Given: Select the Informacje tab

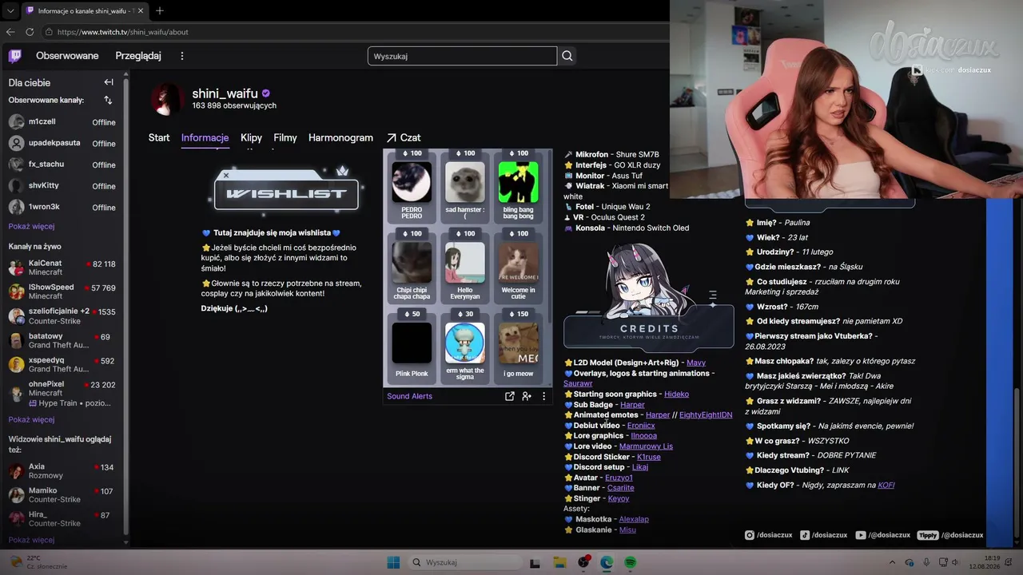Looking at the screenshot, I should (205, 137).
